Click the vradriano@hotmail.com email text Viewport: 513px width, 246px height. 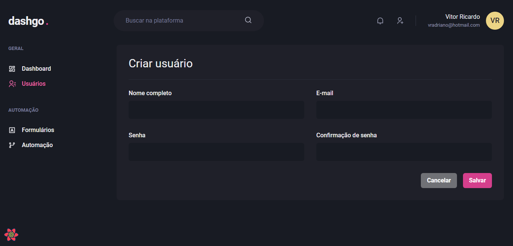tap(454, 25)
